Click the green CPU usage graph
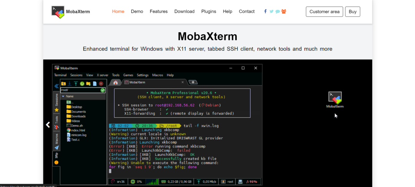This screenshot has width=415, height=187. click(x=152, y=182)
